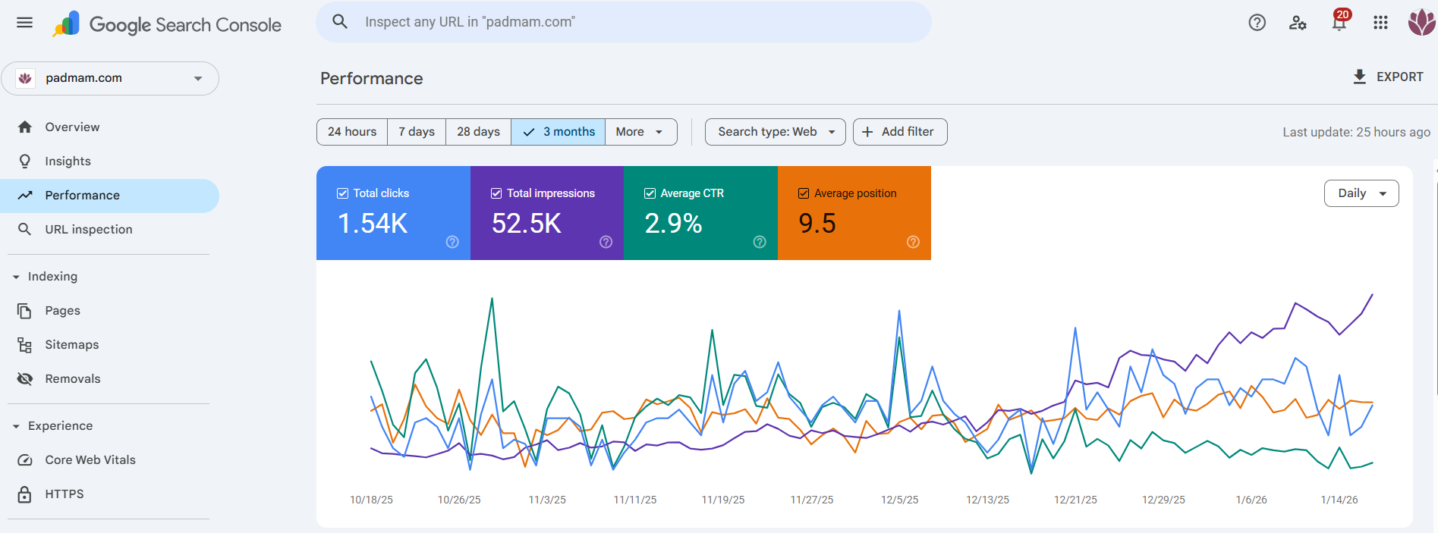The height and width of the screenshot is (533, 1438).
Task: Click the help icon on Total clicks card
Action: pyautogui.click(x=452, y=242)
